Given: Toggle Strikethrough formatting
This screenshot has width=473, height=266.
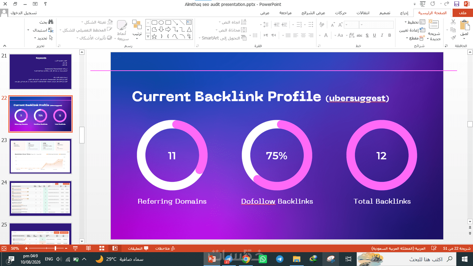Looking at the screenshot, I should pos(359,35).
